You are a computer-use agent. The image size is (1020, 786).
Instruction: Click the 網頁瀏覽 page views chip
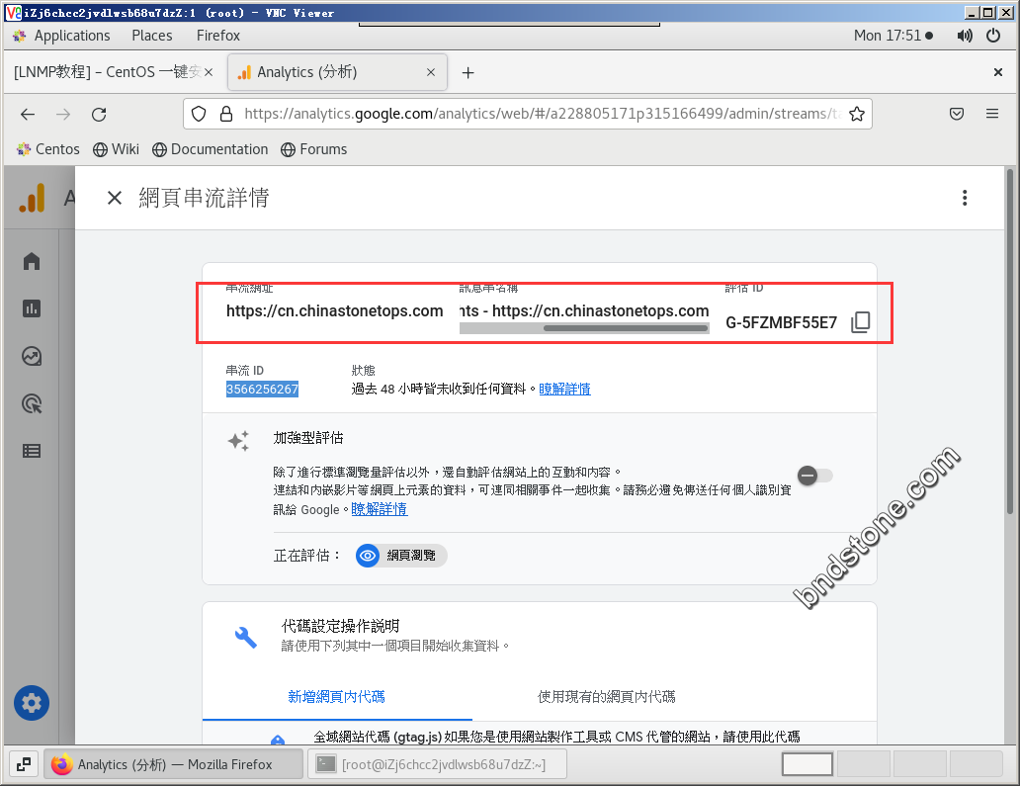[x=400, y=556]
